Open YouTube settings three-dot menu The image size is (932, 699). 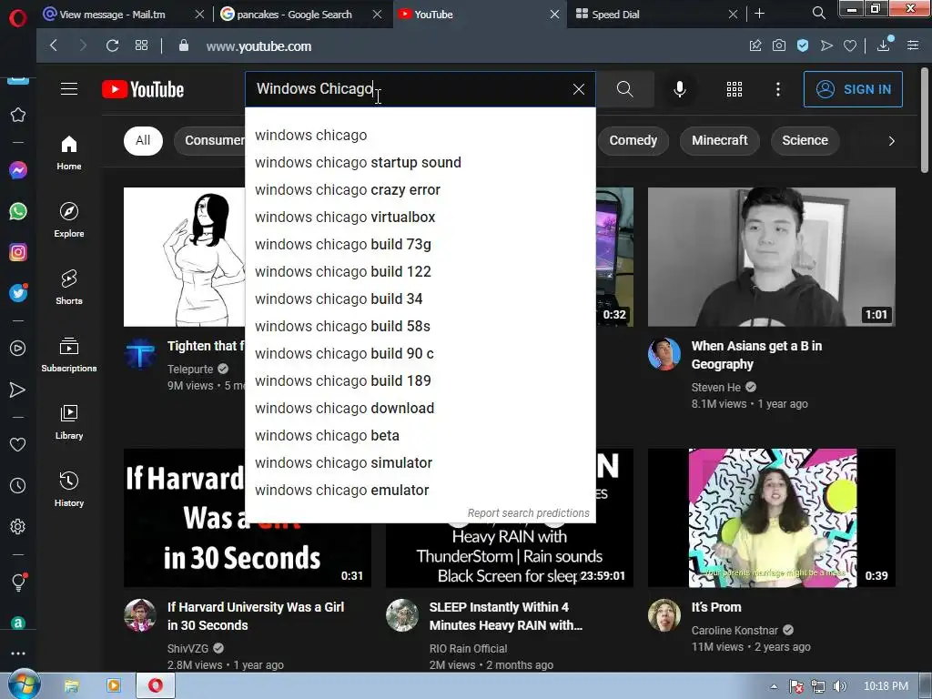(778, 89)
